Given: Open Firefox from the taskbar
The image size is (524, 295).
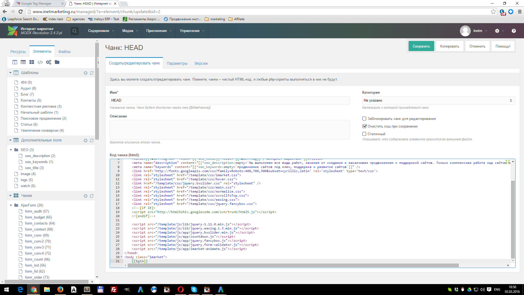Looking at the screenshot, I should click(x=60, y=290).
